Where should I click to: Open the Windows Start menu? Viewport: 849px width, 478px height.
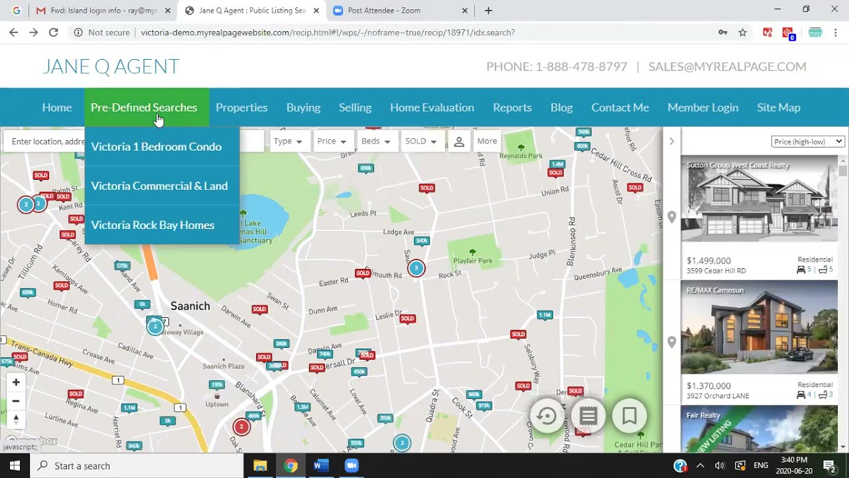tap(15, 465)
